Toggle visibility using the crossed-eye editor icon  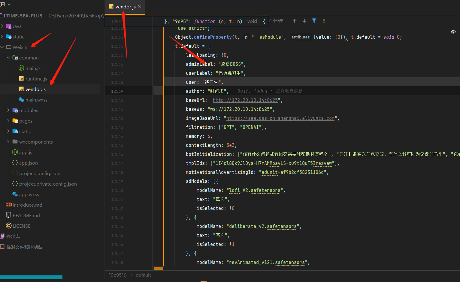pos(453,32)
